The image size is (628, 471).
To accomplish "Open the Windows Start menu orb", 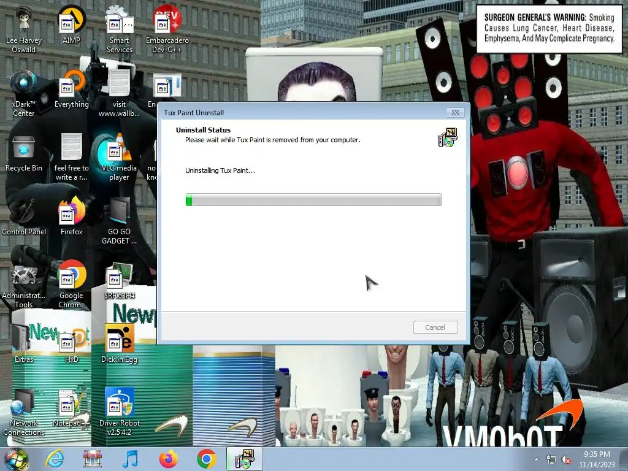I will (x=16, y=459).
